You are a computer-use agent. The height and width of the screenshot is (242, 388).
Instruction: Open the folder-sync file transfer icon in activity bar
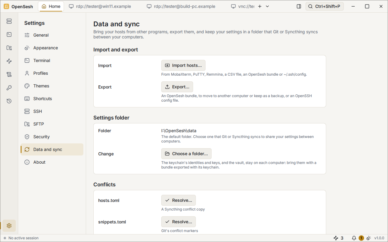[9, 48]
